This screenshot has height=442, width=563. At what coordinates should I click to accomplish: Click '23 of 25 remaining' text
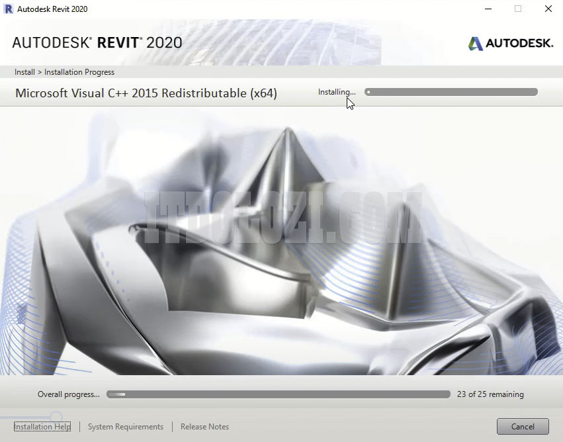tap(490, 394)
